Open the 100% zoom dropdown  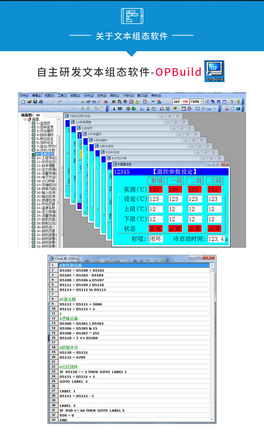[202, 102]
